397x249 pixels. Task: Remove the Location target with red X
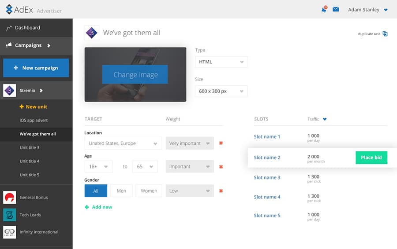pyautogui.click(x=221, y=143)
